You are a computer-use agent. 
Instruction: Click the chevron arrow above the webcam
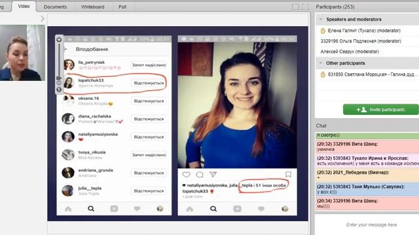[x=42, y=19]
